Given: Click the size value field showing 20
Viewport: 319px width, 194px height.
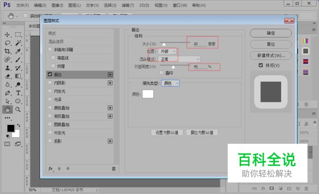Looking at the screenshot, I should click(200, 44).
